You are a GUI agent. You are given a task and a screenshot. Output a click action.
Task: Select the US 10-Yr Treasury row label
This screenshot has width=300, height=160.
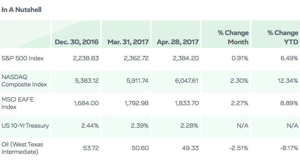pos(25,126)
